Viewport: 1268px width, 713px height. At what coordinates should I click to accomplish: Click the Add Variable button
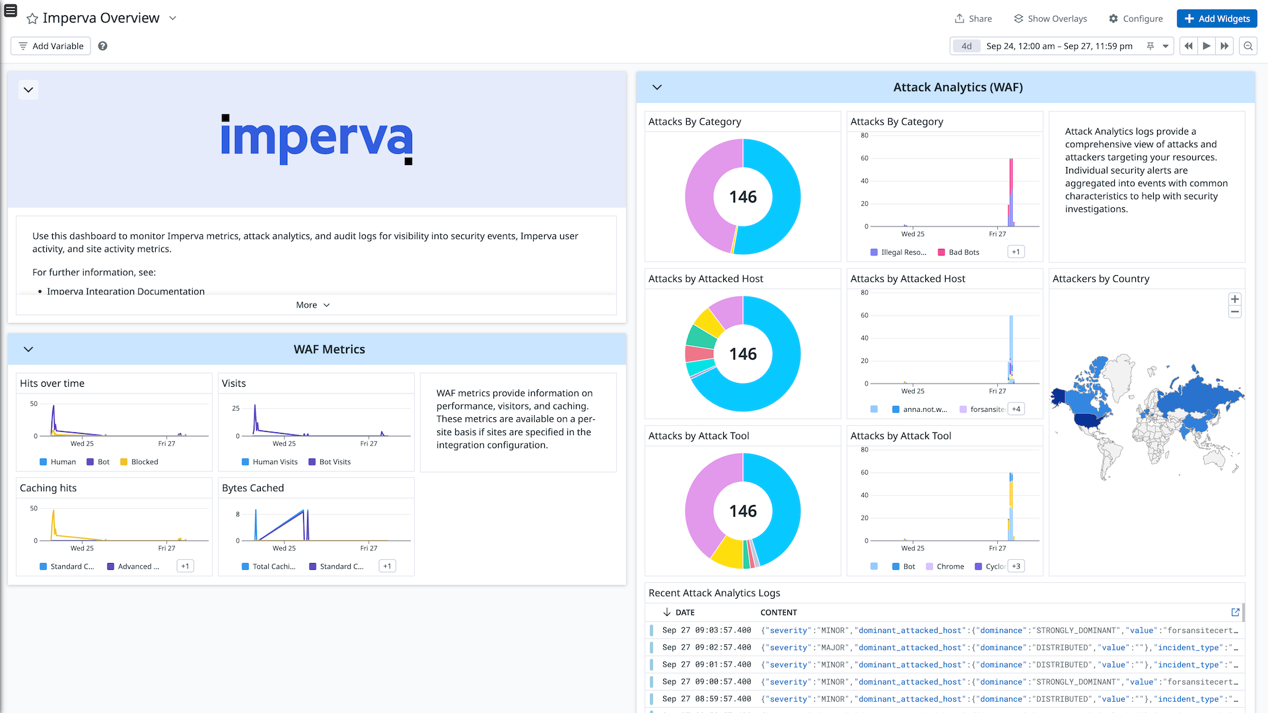click(x=51, y=46)
